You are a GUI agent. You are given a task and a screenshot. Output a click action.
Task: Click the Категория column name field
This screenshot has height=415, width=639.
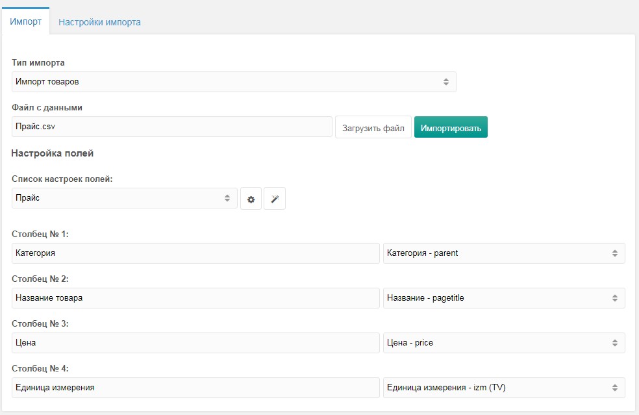click(195, 253)
